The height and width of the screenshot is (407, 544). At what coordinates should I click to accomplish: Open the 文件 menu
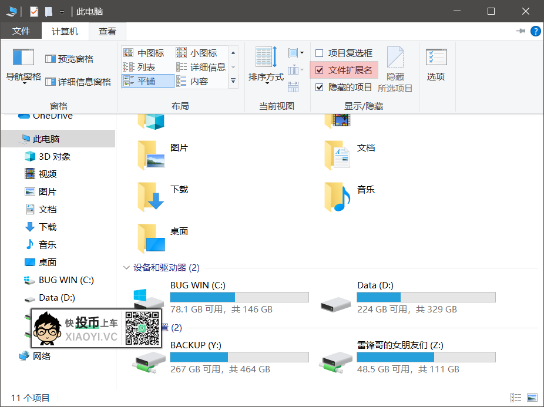(x=21, y=31)
